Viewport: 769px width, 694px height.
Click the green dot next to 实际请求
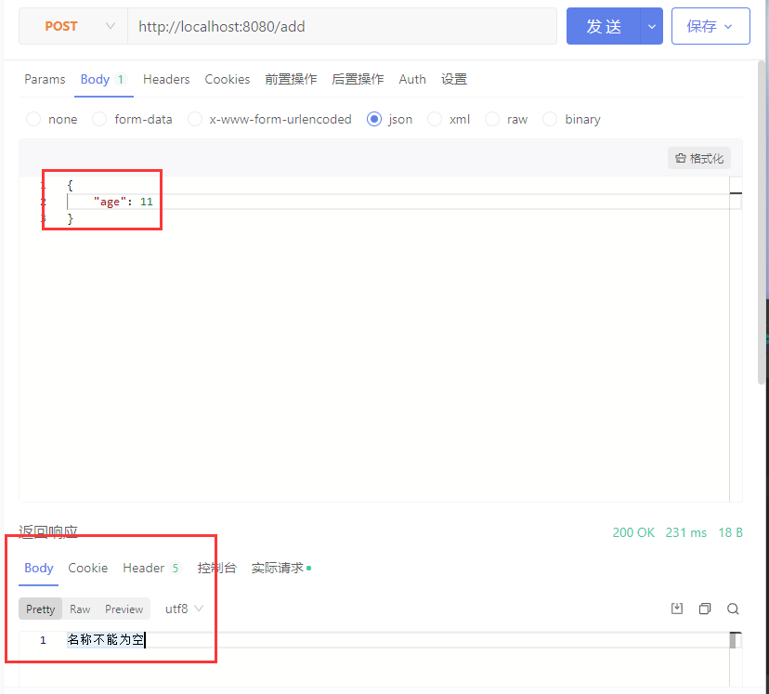(x=308, y=568)
